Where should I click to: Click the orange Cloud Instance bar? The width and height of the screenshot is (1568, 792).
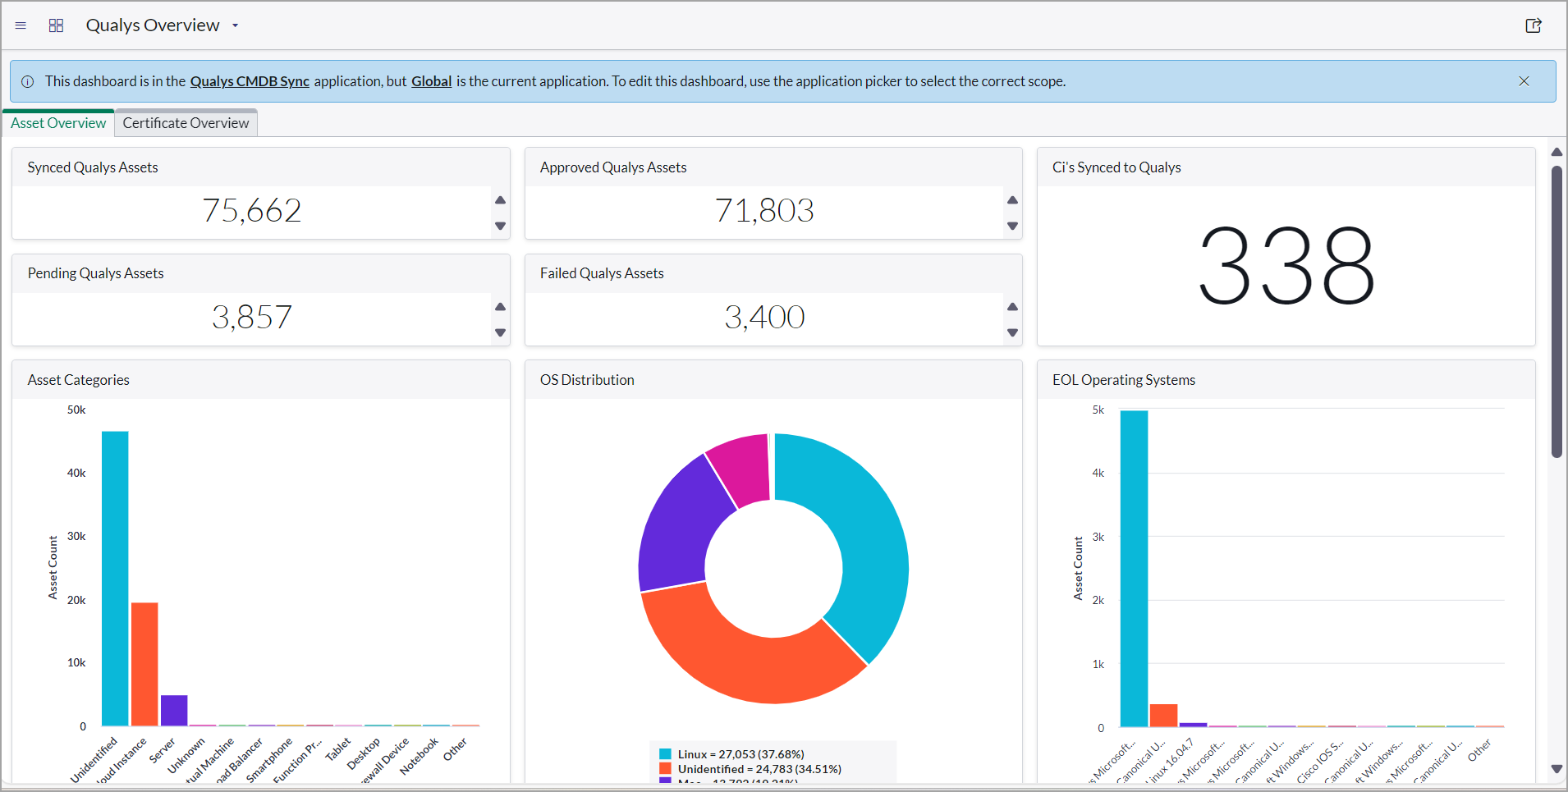click(144, 664)
